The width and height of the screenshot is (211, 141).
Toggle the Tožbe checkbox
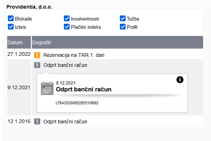123,19
